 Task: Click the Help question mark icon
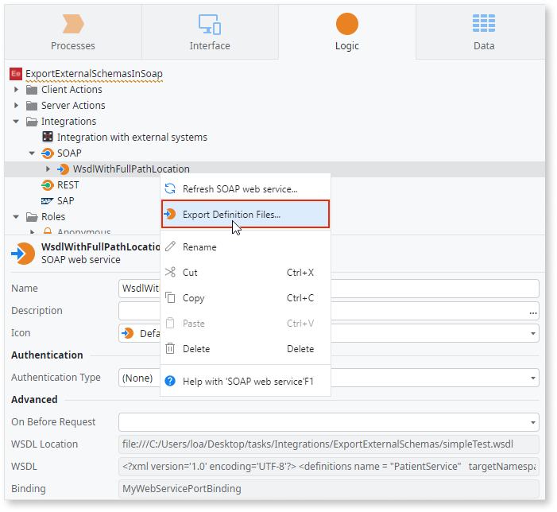tap(169, 382)
